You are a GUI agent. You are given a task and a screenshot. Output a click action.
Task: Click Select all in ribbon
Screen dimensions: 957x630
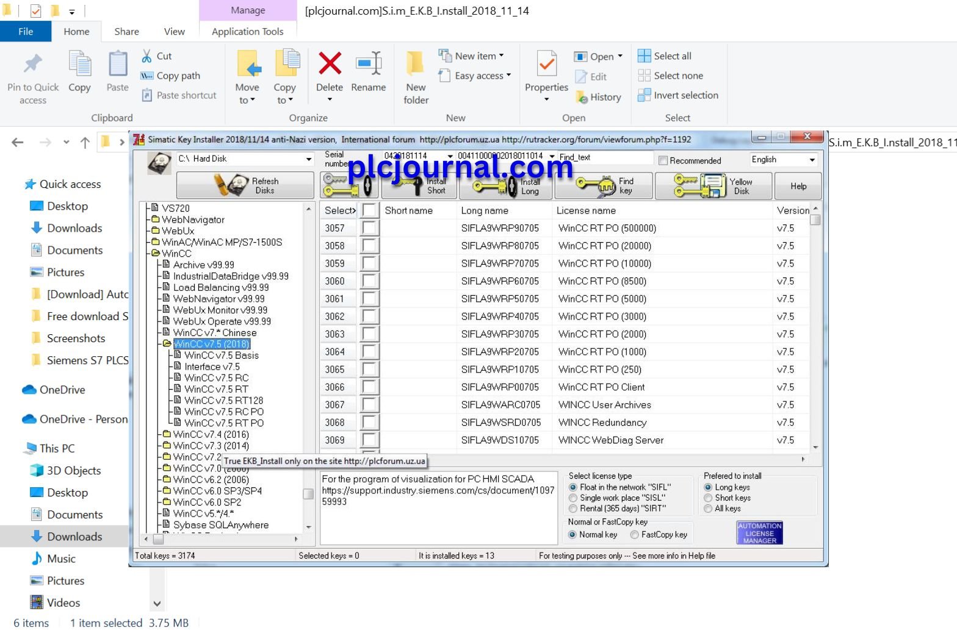[665, 56]
